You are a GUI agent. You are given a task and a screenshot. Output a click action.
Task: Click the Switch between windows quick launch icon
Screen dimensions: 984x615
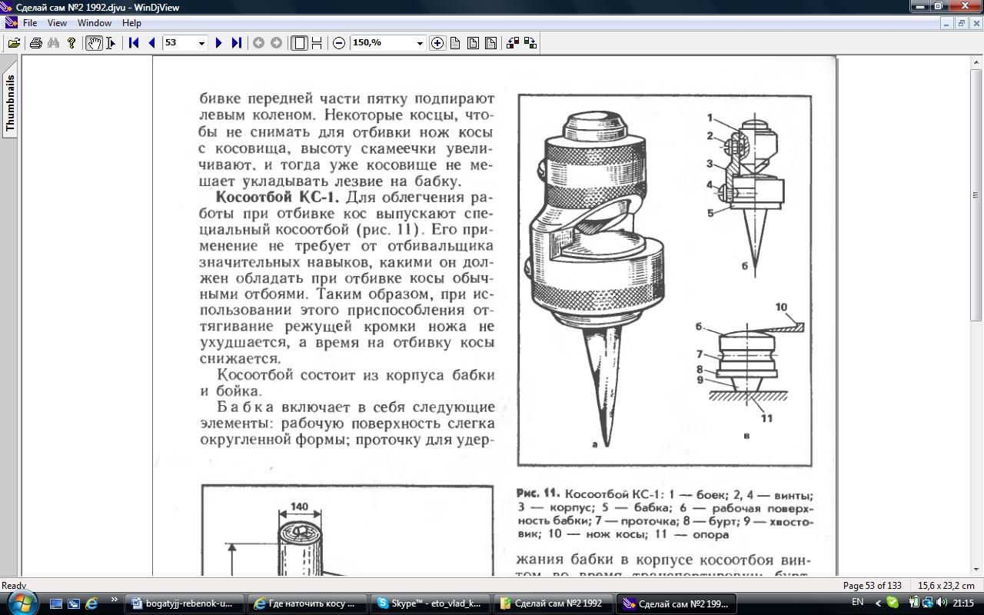click(x=74, y=603)
